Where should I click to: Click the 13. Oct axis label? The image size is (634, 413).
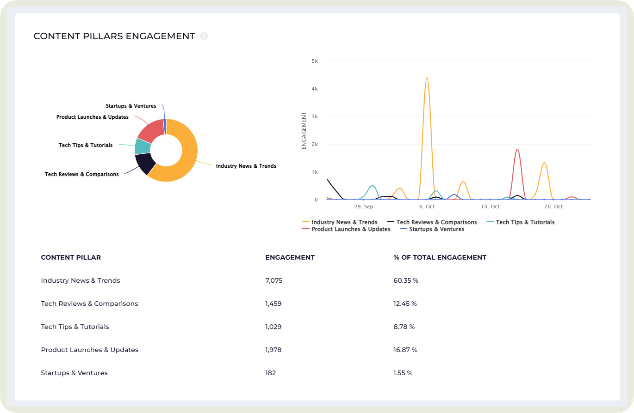[x=490, y=206]
